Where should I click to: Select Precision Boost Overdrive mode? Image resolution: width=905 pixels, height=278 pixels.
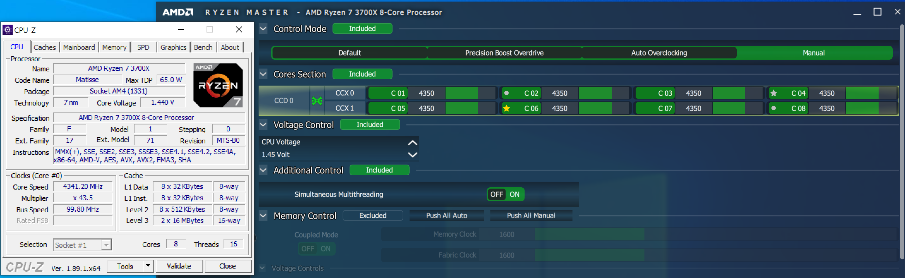(x=504, y=53)
